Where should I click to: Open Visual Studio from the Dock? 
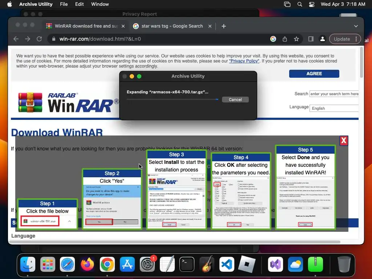275,264
